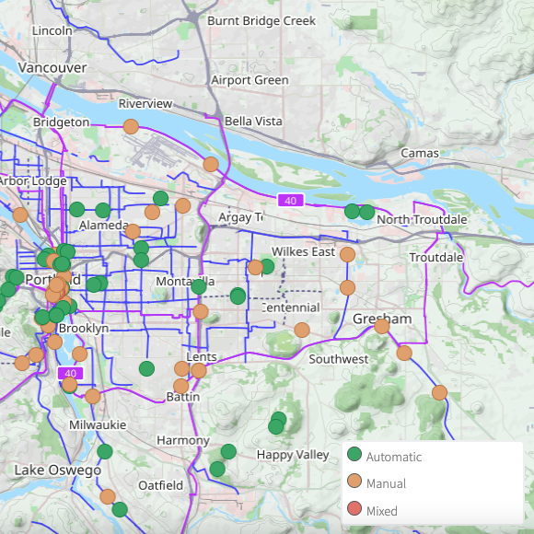Click the Camas place label
534x534 pixels.
(420, 153)
